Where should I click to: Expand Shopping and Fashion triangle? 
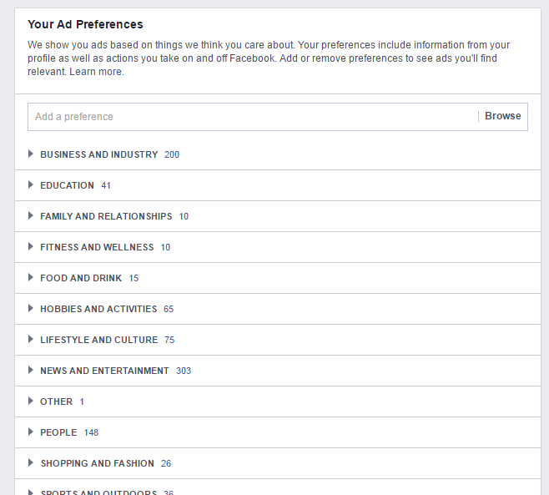point(31,462)
